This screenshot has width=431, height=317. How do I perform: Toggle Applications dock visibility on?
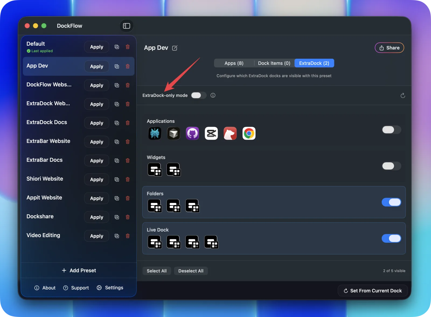click(x=391, y=130)
